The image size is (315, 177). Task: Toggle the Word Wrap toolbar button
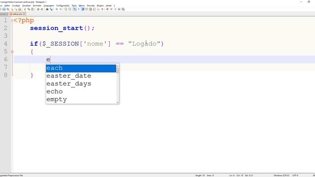point(74,9)
